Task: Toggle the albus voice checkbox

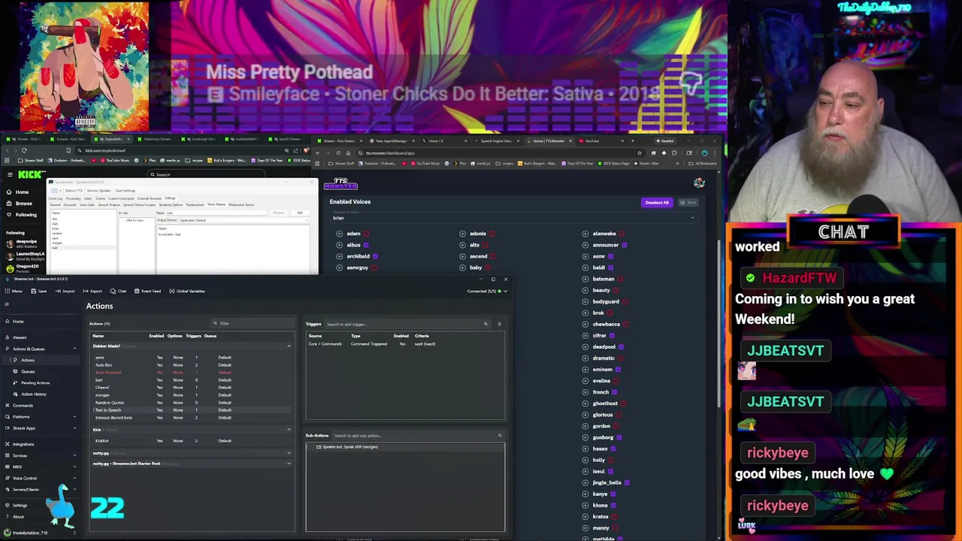Action: [366, 245]
